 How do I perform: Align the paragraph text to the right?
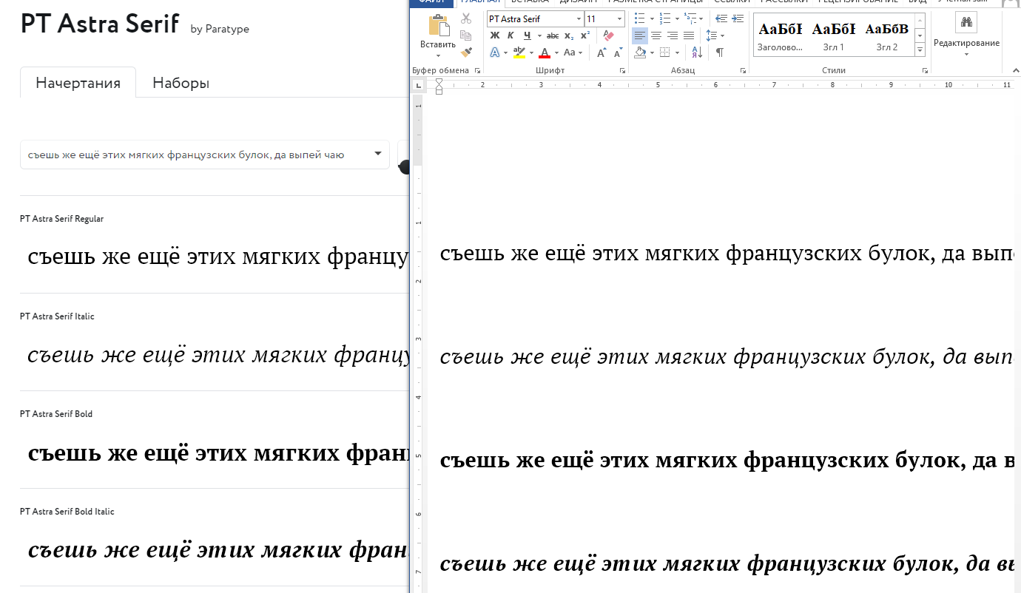tap(673, 35)
